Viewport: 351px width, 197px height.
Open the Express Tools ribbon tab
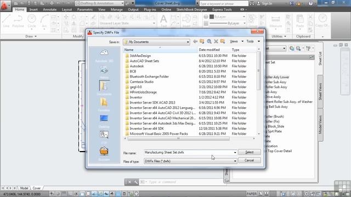click(222, 10)
